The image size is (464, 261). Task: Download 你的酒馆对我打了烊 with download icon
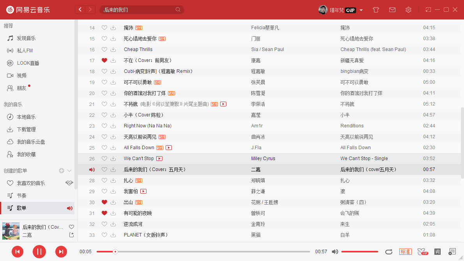click(113, 93)
